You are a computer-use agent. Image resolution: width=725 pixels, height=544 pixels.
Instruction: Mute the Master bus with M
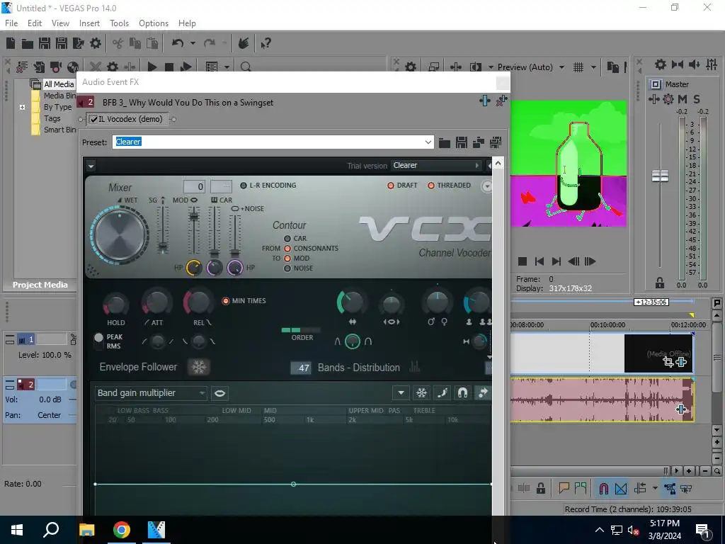tap(683, 99)
